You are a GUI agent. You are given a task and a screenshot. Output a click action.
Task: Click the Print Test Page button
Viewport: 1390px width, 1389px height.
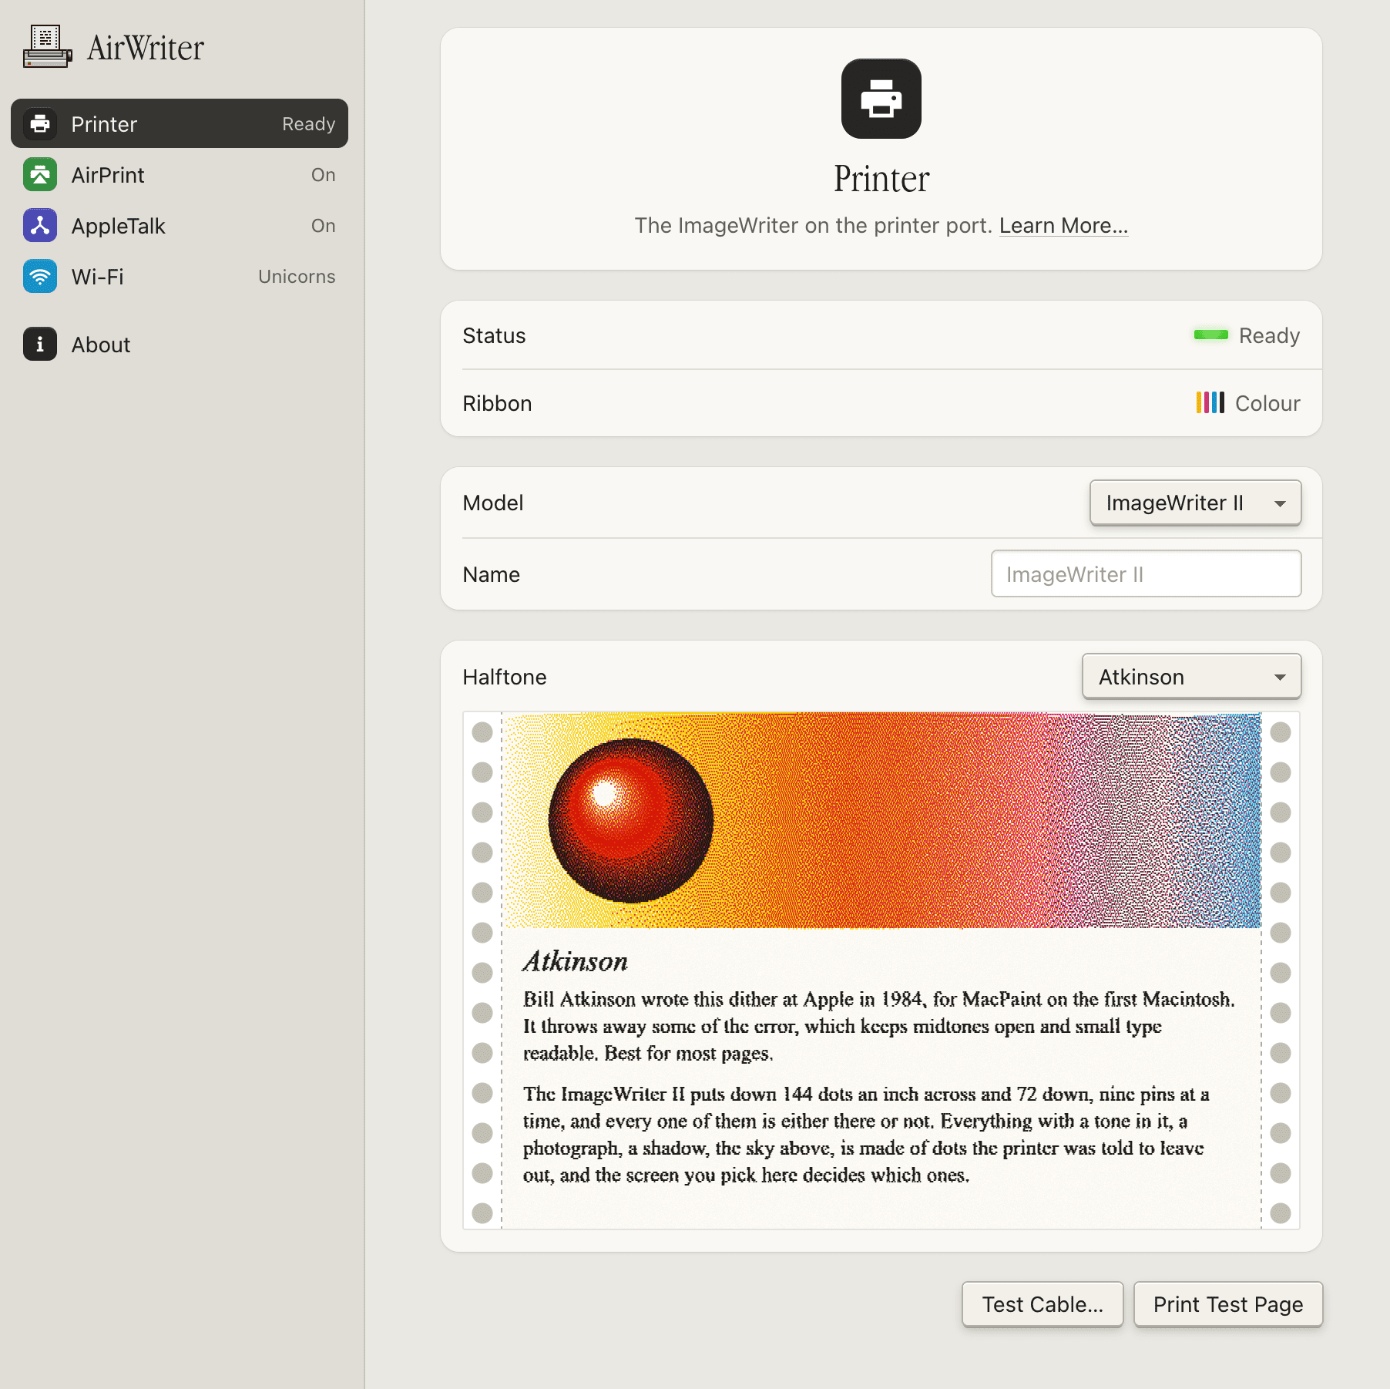coord(1228,1304)
